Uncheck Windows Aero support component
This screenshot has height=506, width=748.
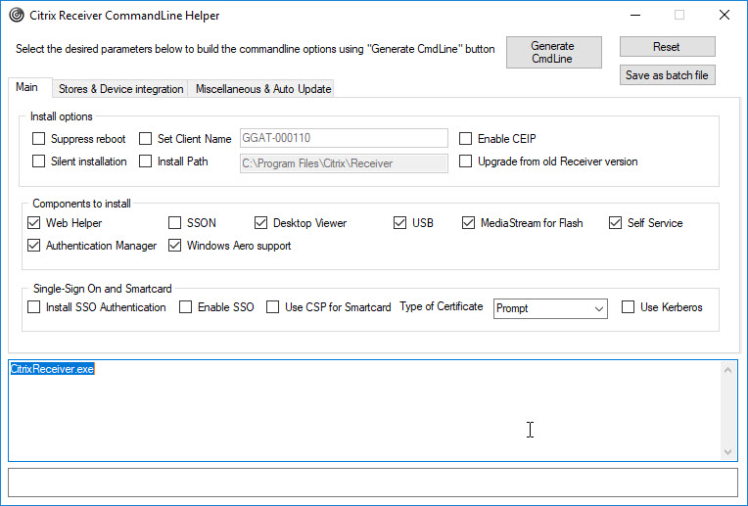[174, 245]
